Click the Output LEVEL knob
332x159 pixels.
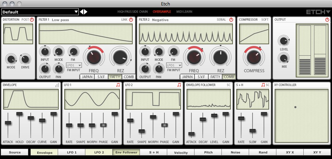[284, 41]
